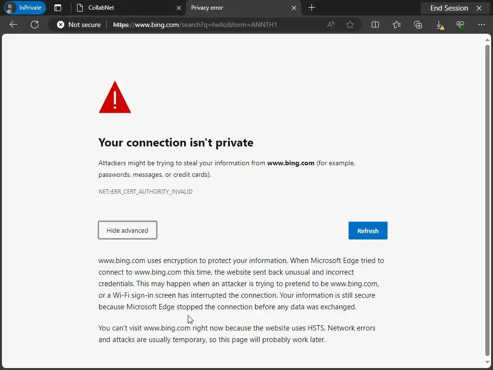Click the Hide advanced button
The image size is (493, 370).
pyautogui.click(x=127, y=230)
